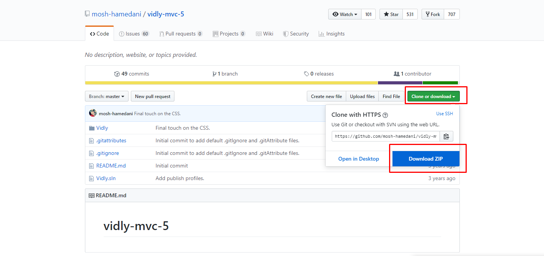Open the Vidly.sln file link
This screenshot has width=544, height=256.
[106, 179]
